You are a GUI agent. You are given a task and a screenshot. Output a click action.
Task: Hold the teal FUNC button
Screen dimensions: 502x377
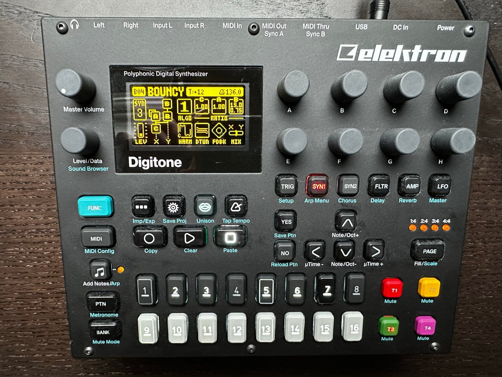point(95,207)
